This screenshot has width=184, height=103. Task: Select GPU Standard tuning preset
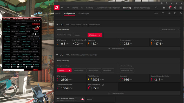tap(64, 70)
